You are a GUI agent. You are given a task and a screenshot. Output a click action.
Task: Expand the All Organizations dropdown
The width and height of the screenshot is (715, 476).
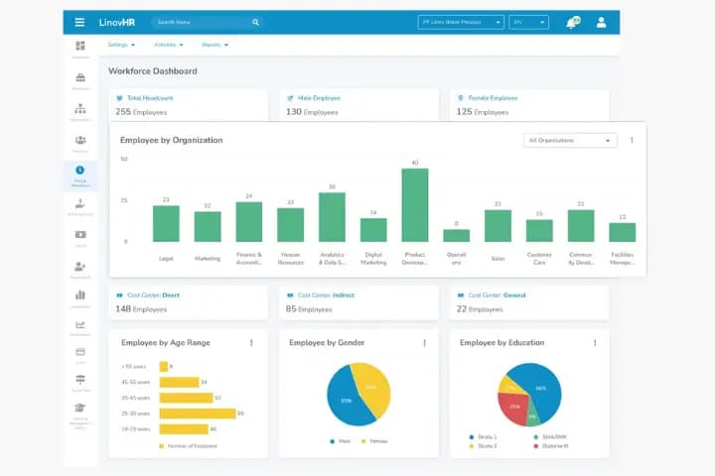[x=570, y=140]
